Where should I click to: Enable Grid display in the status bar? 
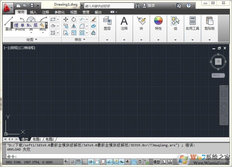pos(78,162)
